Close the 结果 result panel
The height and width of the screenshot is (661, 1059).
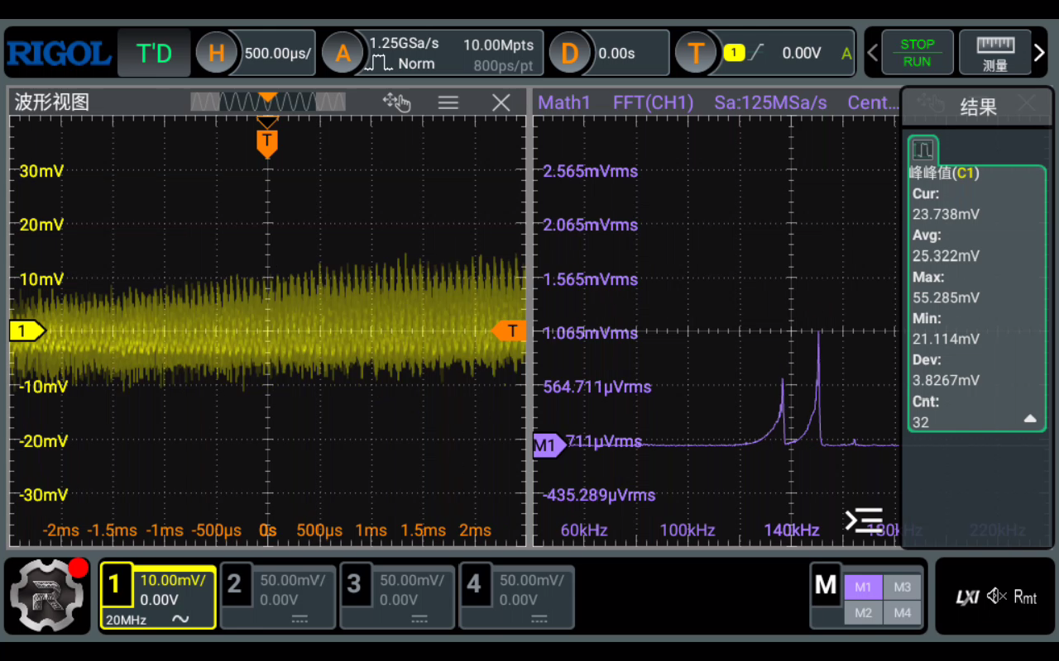click(x=1027, y=104)
